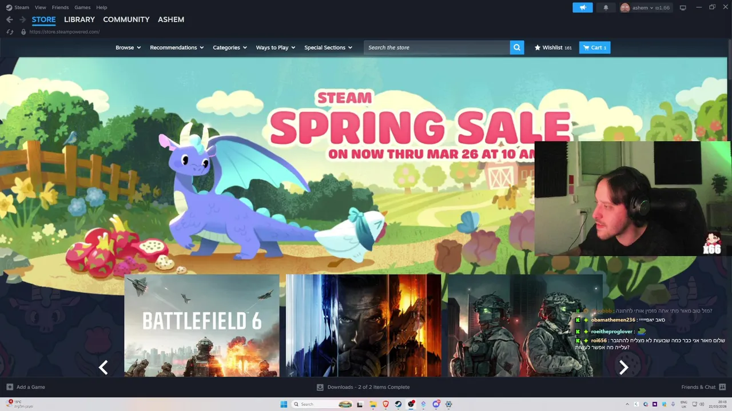This screenshot has width=732, height=411.
Task: Click the store search magnifier button
Action: pos(517,47)
